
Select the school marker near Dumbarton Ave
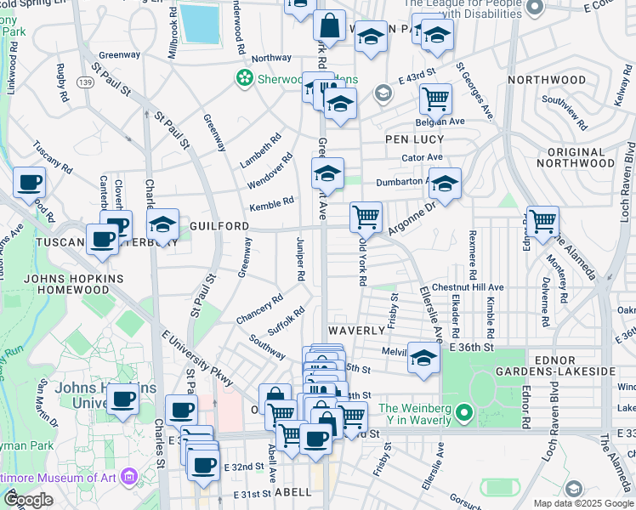coord(445,183)
